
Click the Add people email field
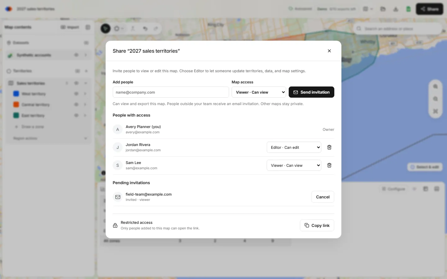point(171,92)
